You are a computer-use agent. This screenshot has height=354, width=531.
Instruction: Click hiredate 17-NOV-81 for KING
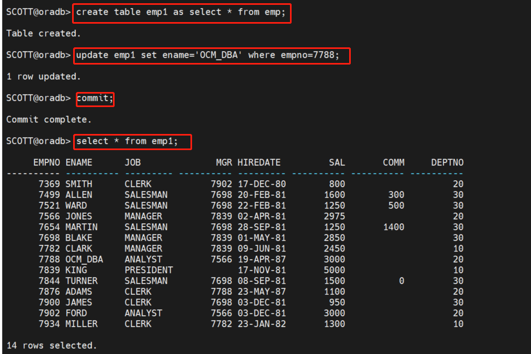(261, 270)
